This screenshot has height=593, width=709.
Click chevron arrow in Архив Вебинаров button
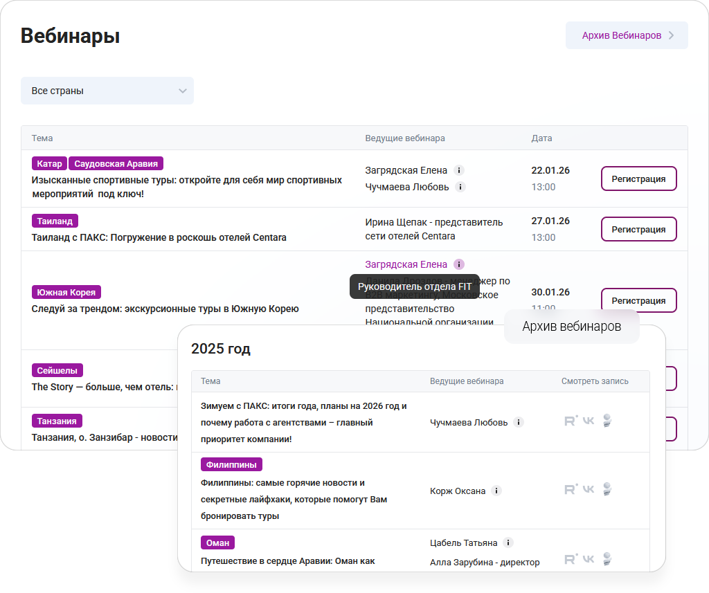pyautogui.click(x=671, y=35)
